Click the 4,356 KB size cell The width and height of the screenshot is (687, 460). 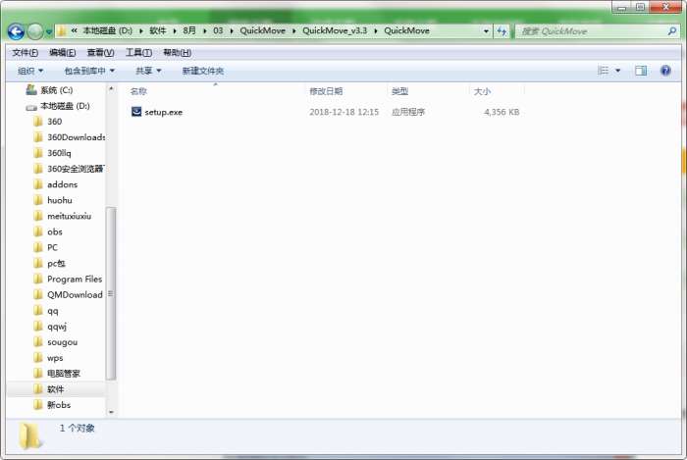click(502, 112)
